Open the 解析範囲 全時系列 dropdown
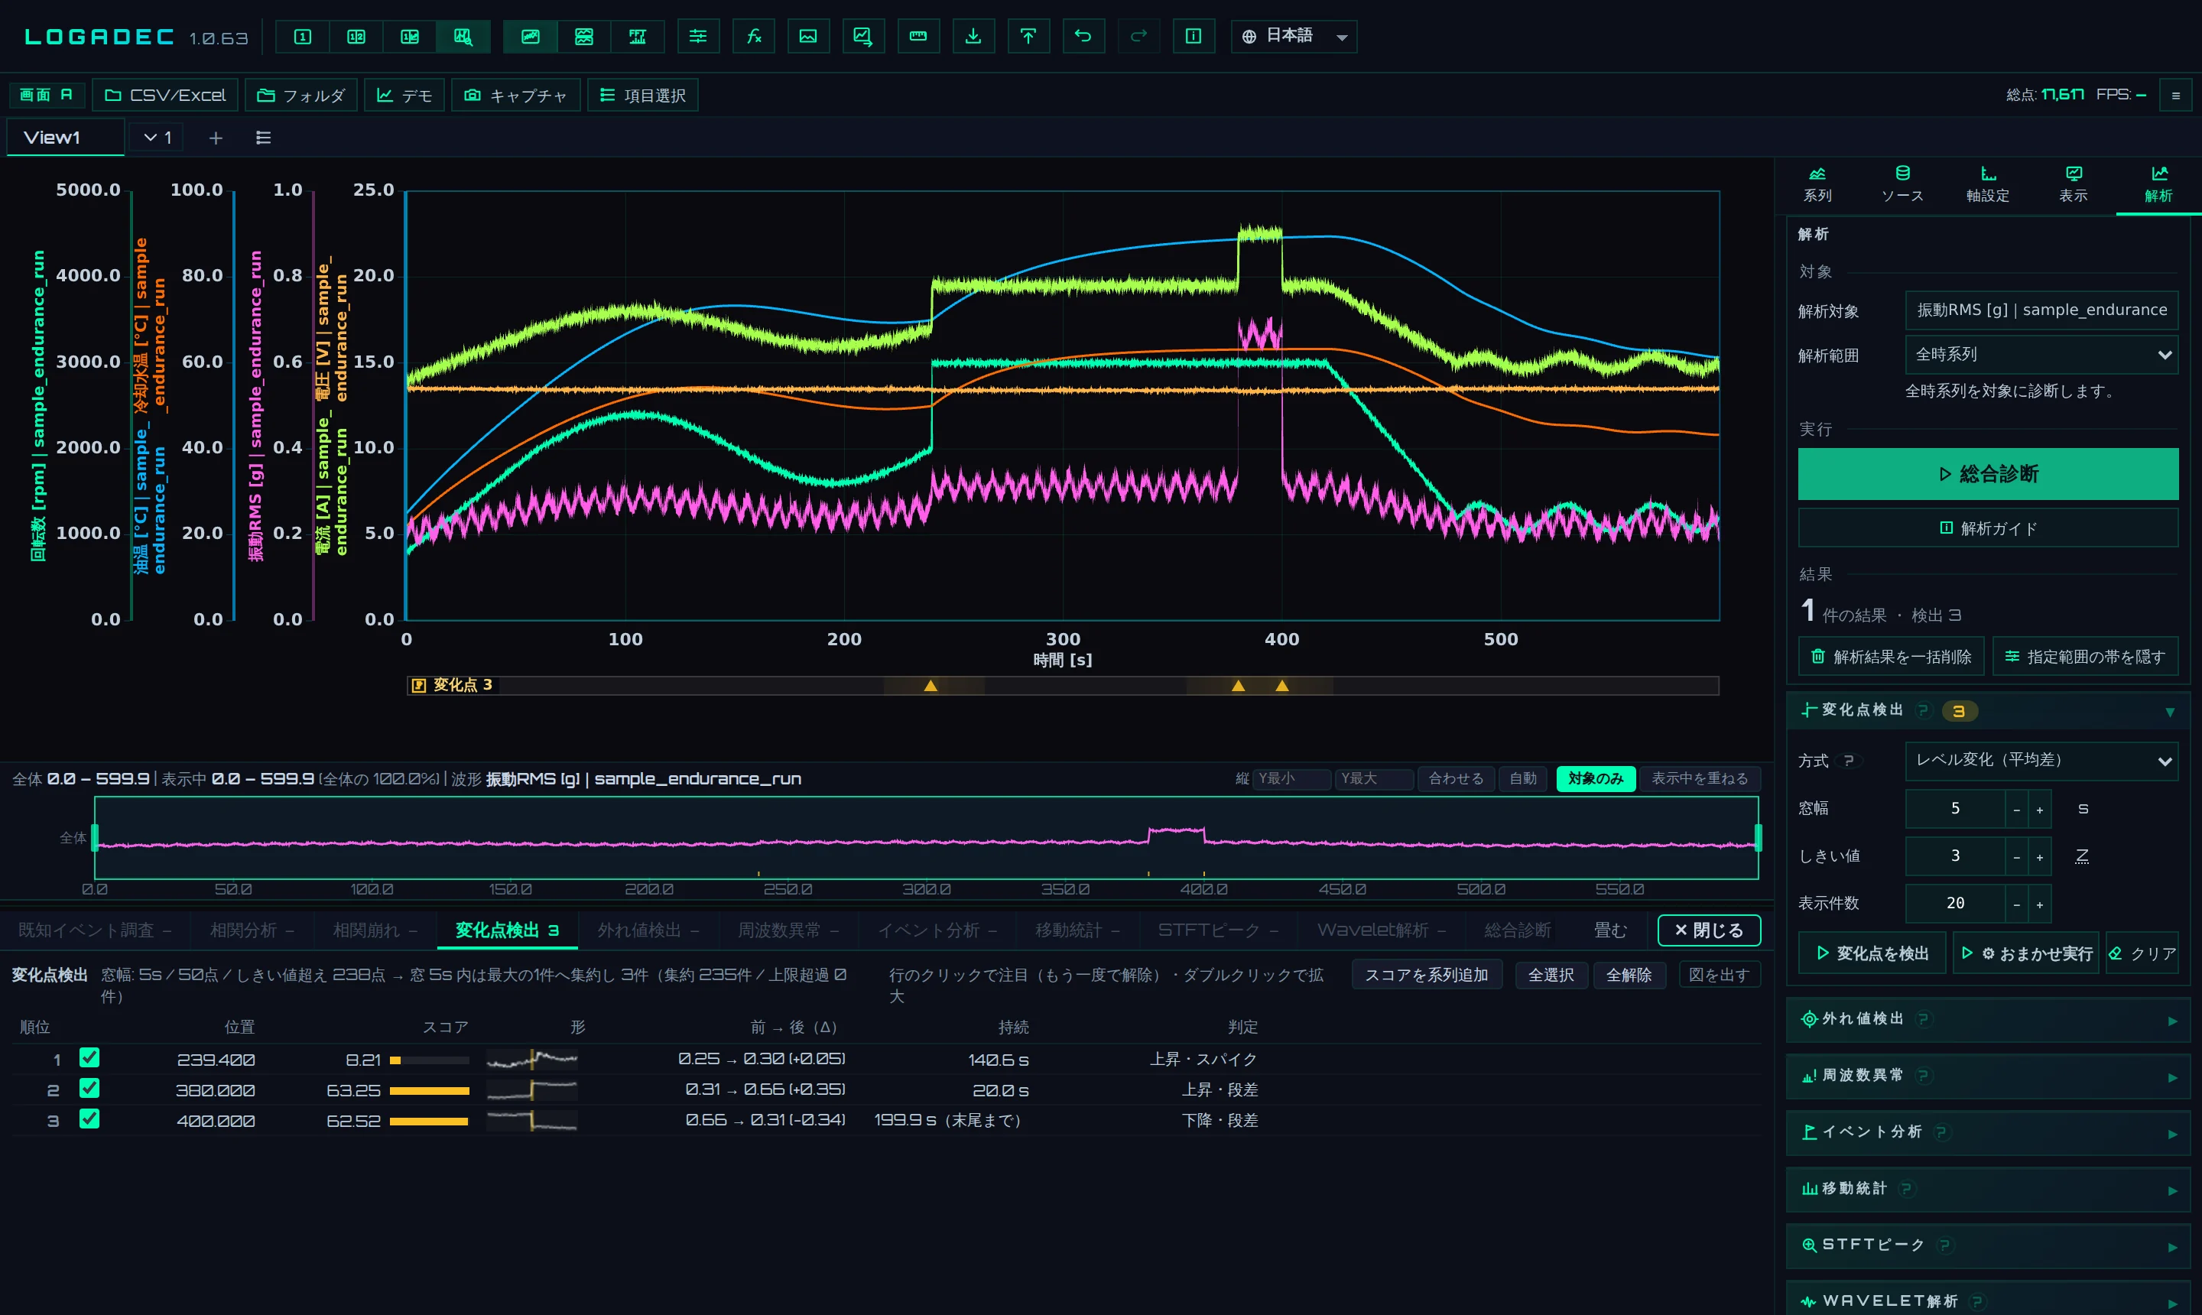Viewport: 2202px width, 1315px height. 2041,355
